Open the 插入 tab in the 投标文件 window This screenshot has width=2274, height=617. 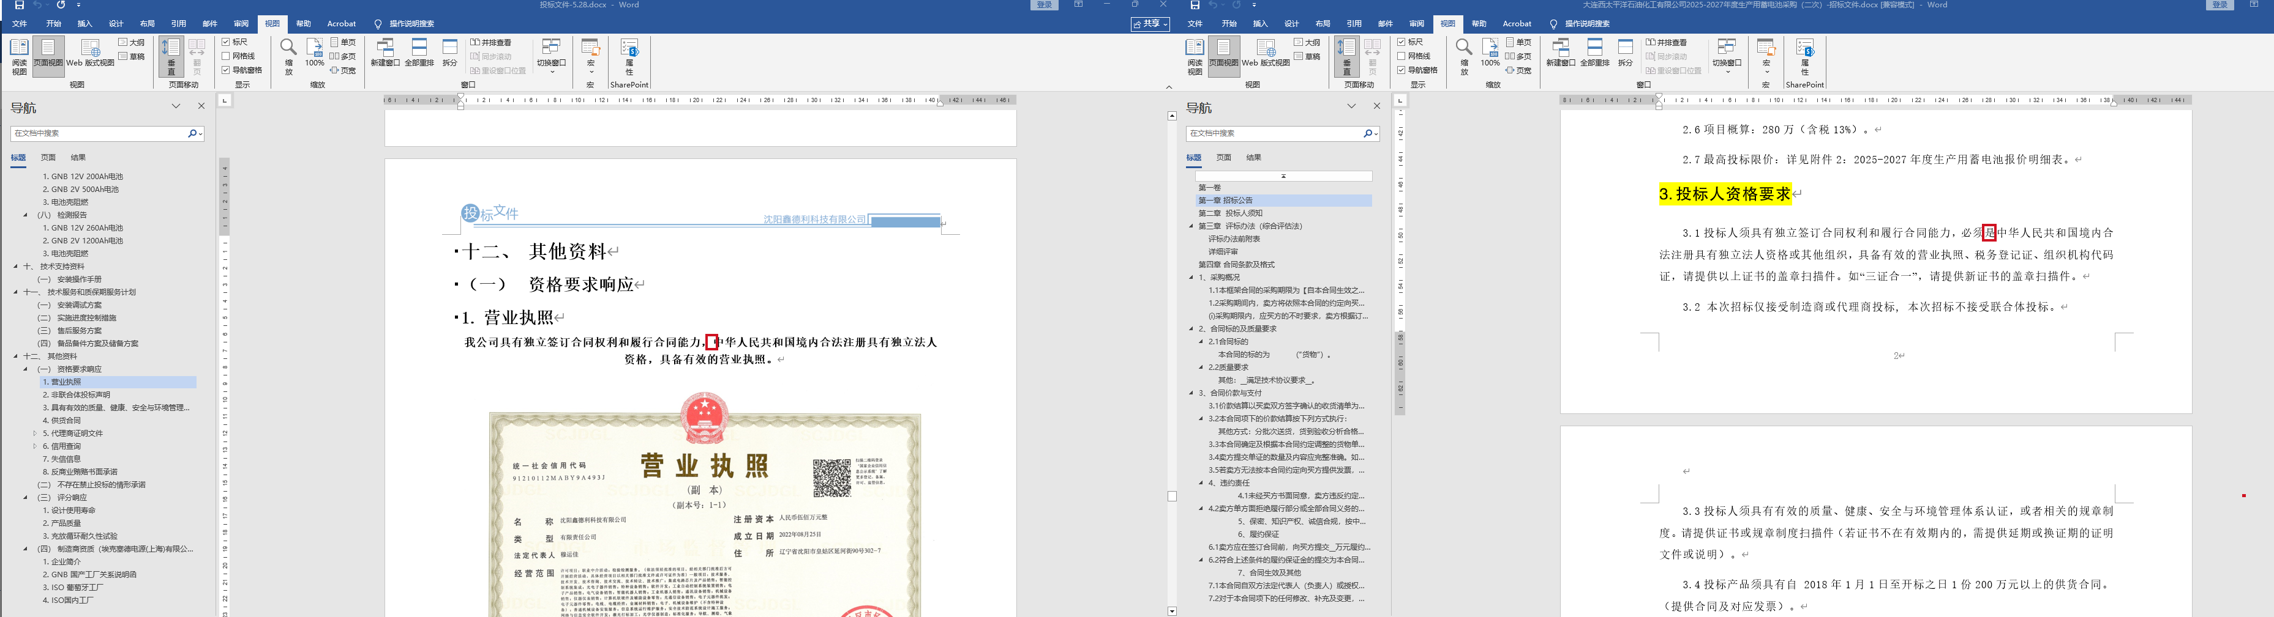(84, 24)
